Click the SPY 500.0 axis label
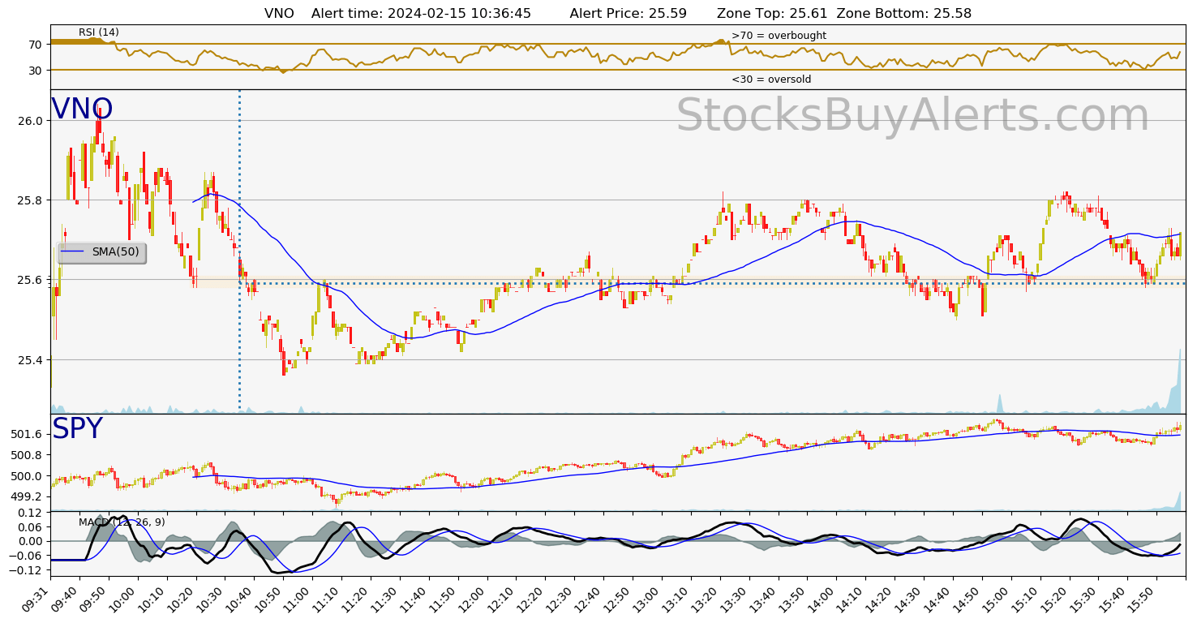1197x623 pixels. 27,476
